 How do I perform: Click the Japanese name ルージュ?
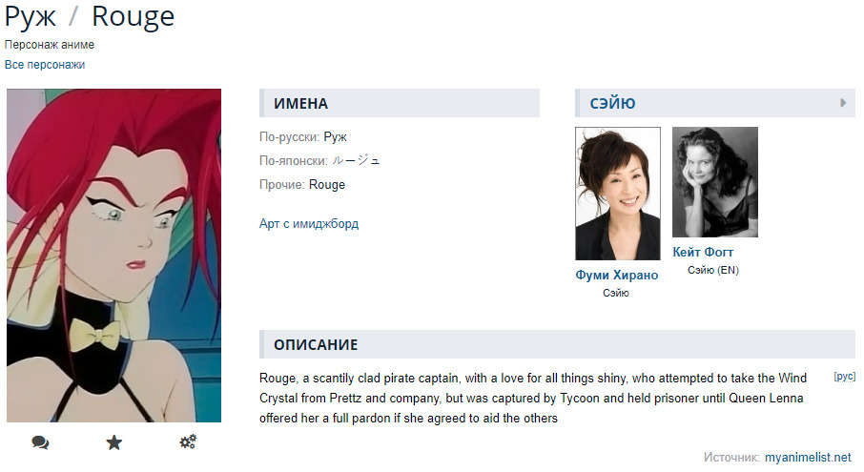[x=363, y=161]
